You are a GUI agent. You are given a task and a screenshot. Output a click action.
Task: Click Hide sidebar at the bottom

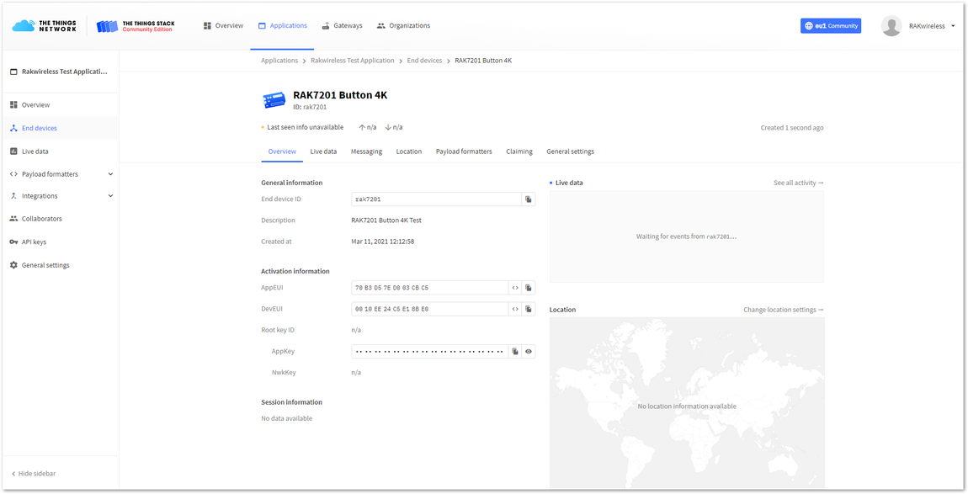34,474
